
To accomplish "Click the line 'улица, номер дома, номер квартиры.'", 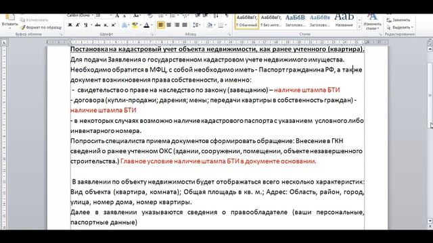I will point(131,202).
